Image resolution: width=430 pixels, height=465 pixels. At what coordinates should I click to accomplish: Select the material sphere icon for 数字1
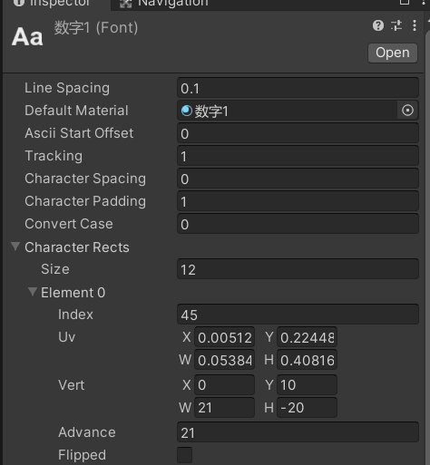[x=187, y=111]
